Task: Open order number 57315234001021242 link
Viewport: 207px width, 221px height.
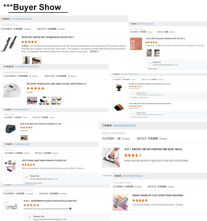Action: [x=22, y=19]
